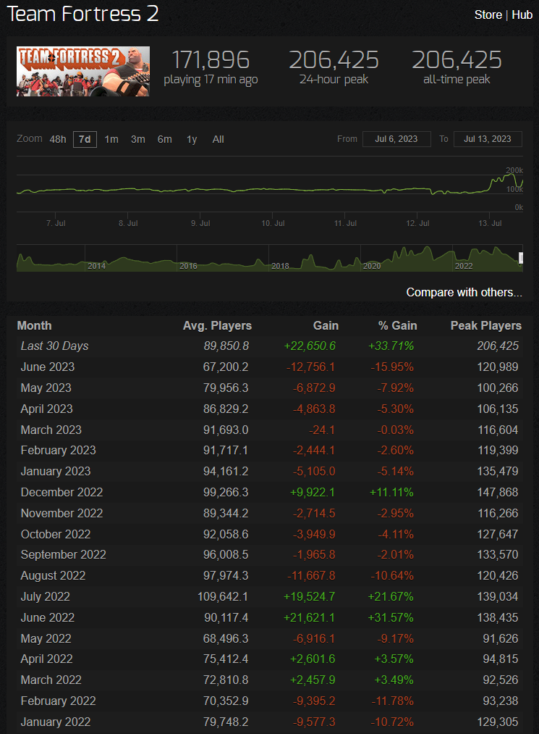Click the 171,896 playing count
This screenshot has width=539, height=734.
(211, 60)
